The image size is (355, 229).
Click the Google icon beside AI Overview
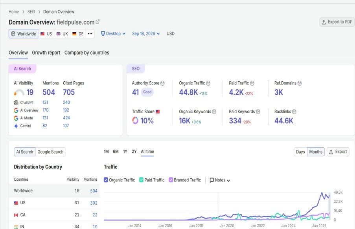tap(16, 110)
